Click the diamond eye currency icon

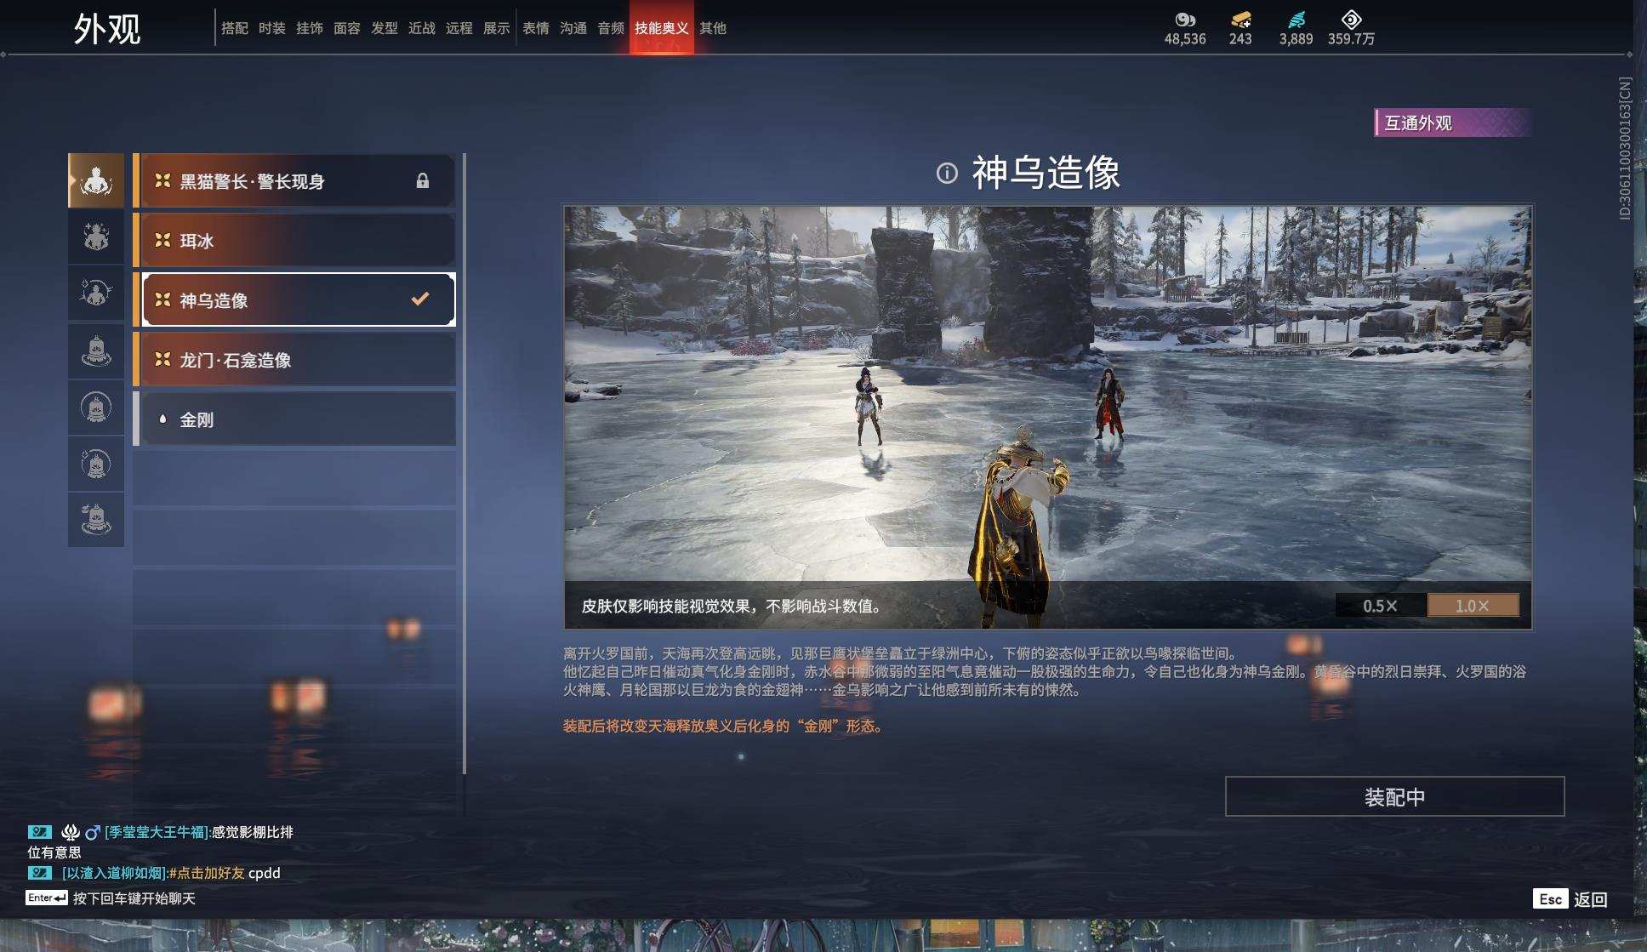1351,19
